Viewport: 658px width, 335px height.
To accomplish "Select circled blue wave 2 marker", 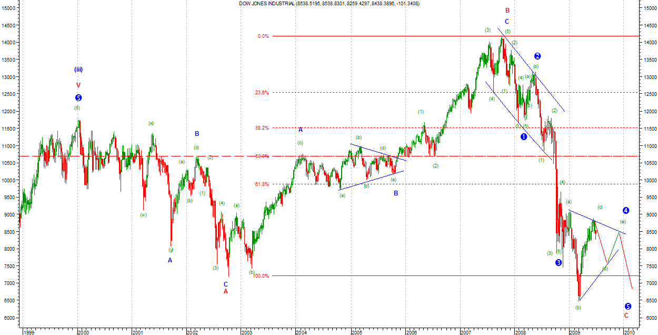I will tap(537, 56).
